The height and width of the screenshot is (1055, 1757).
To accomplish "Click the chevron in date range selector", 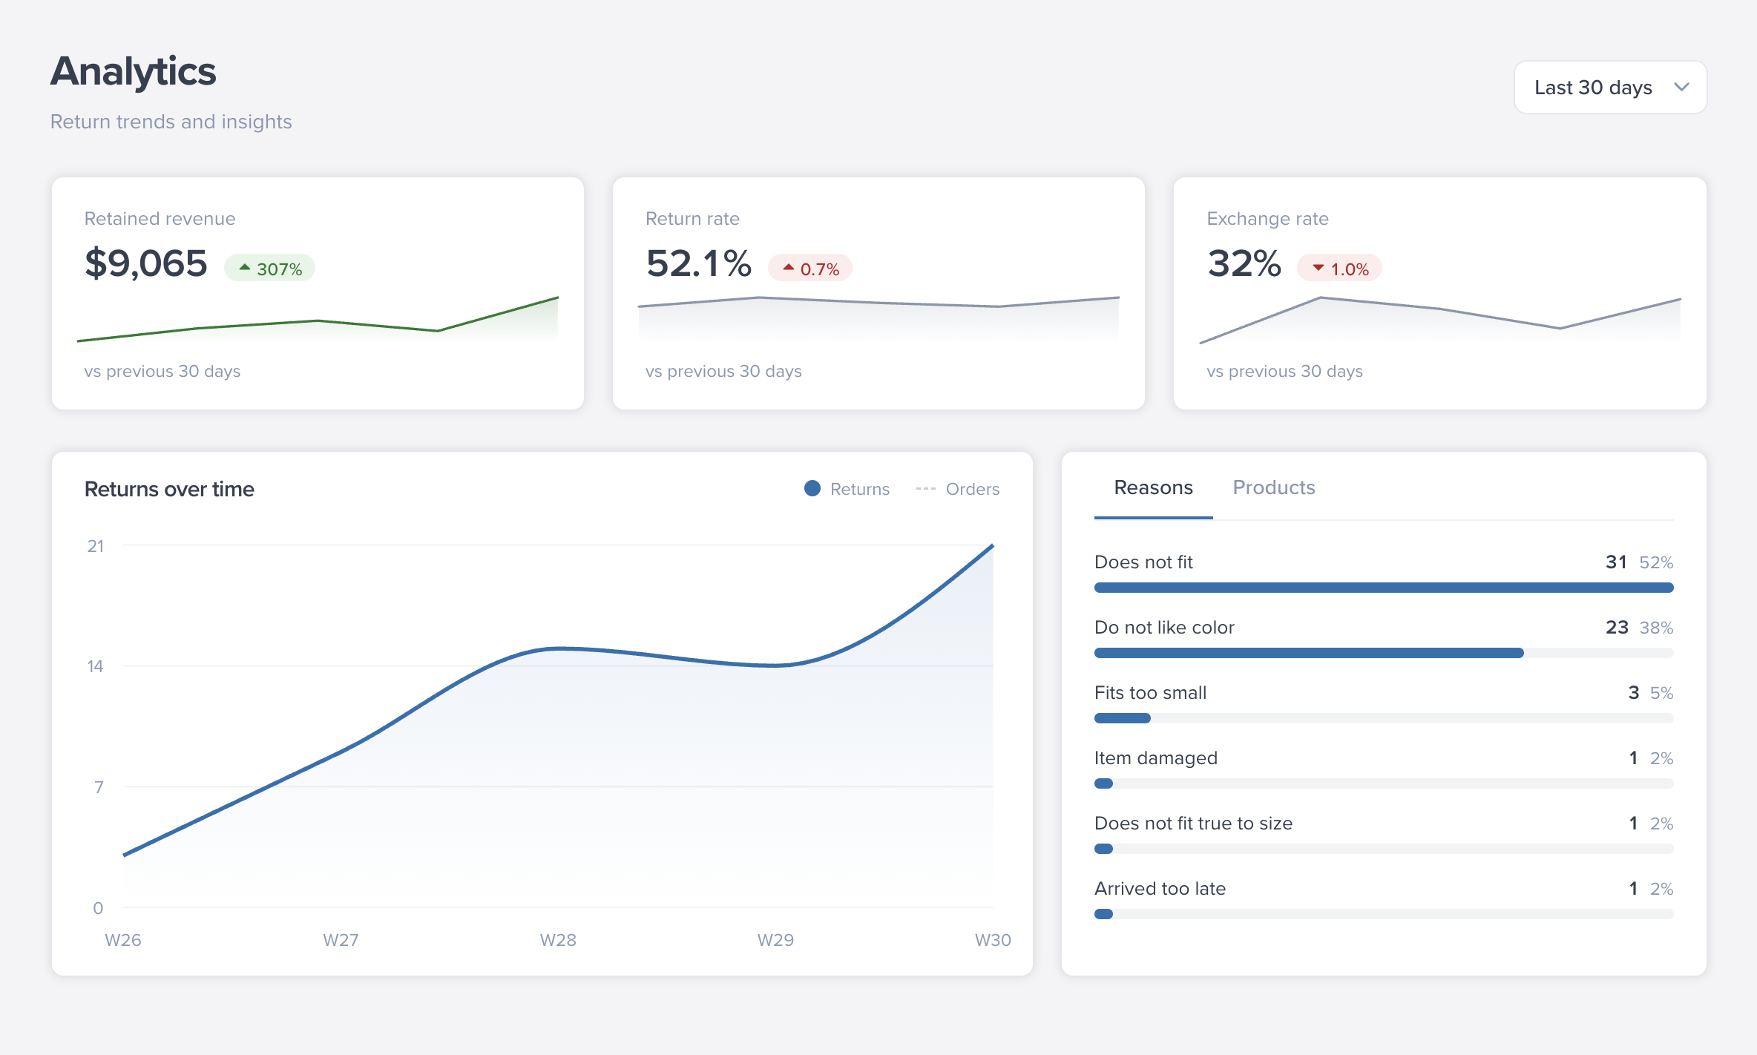I will (x=1682, y=88).
